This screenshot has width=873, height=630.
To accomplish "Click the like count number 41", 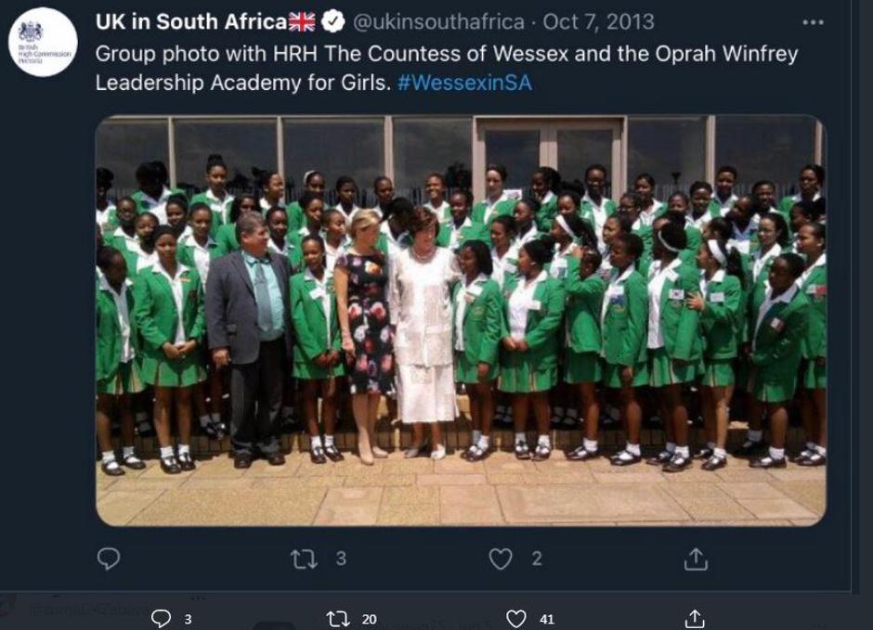I will pos(547,619).
